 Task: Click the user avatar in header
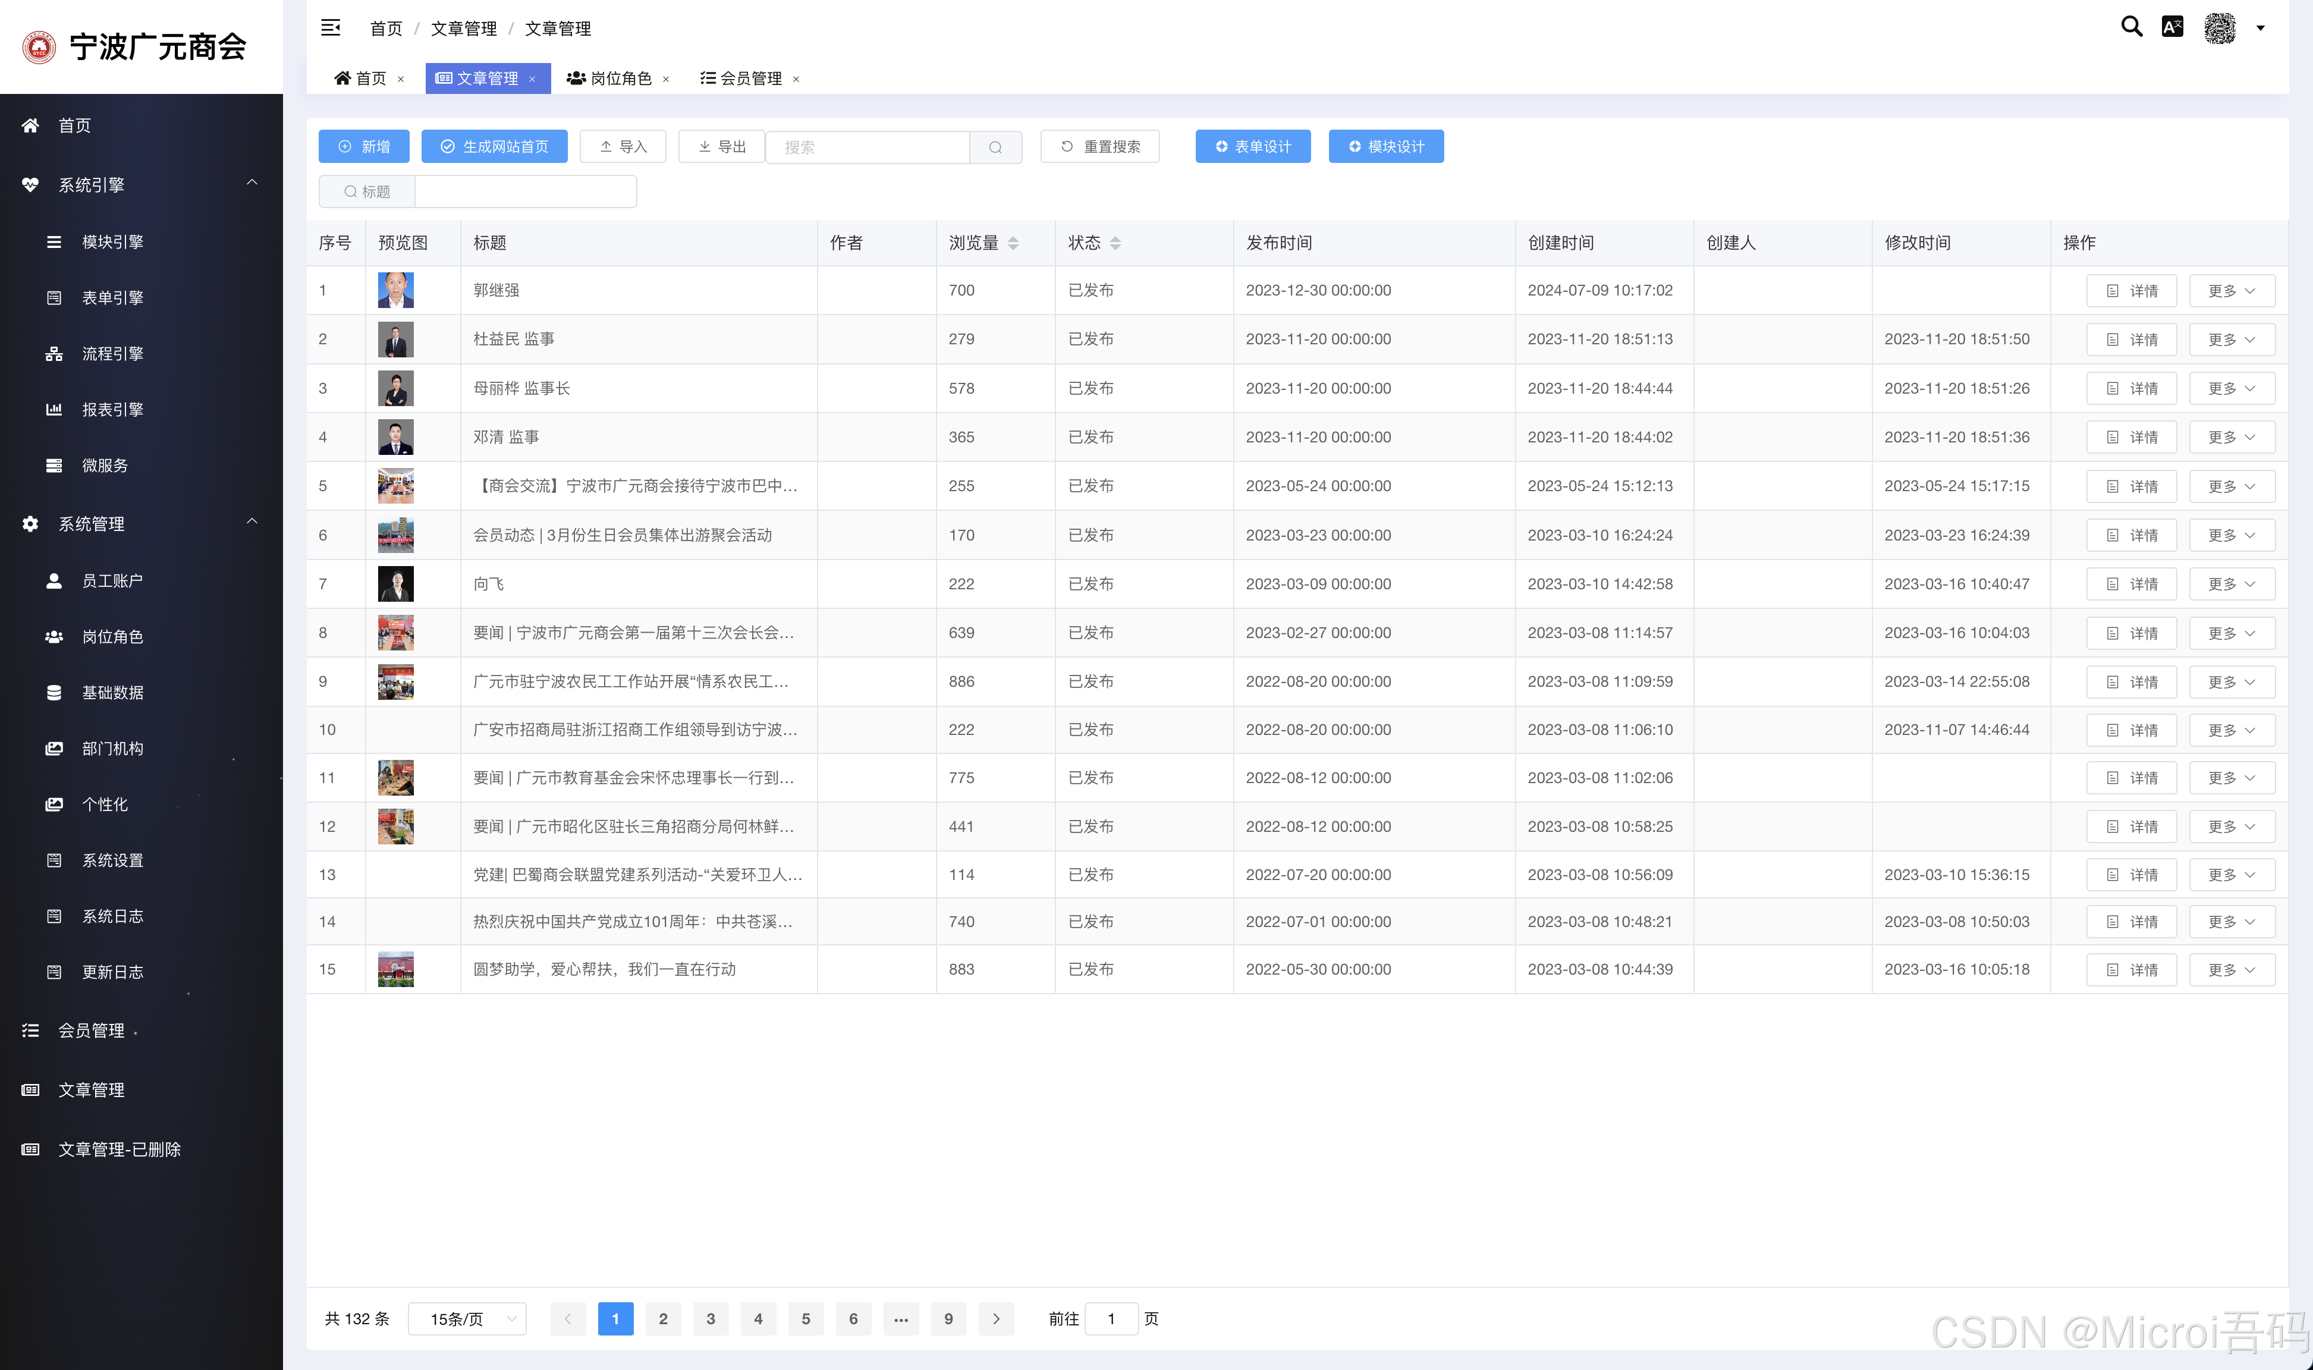(2219, 28)
